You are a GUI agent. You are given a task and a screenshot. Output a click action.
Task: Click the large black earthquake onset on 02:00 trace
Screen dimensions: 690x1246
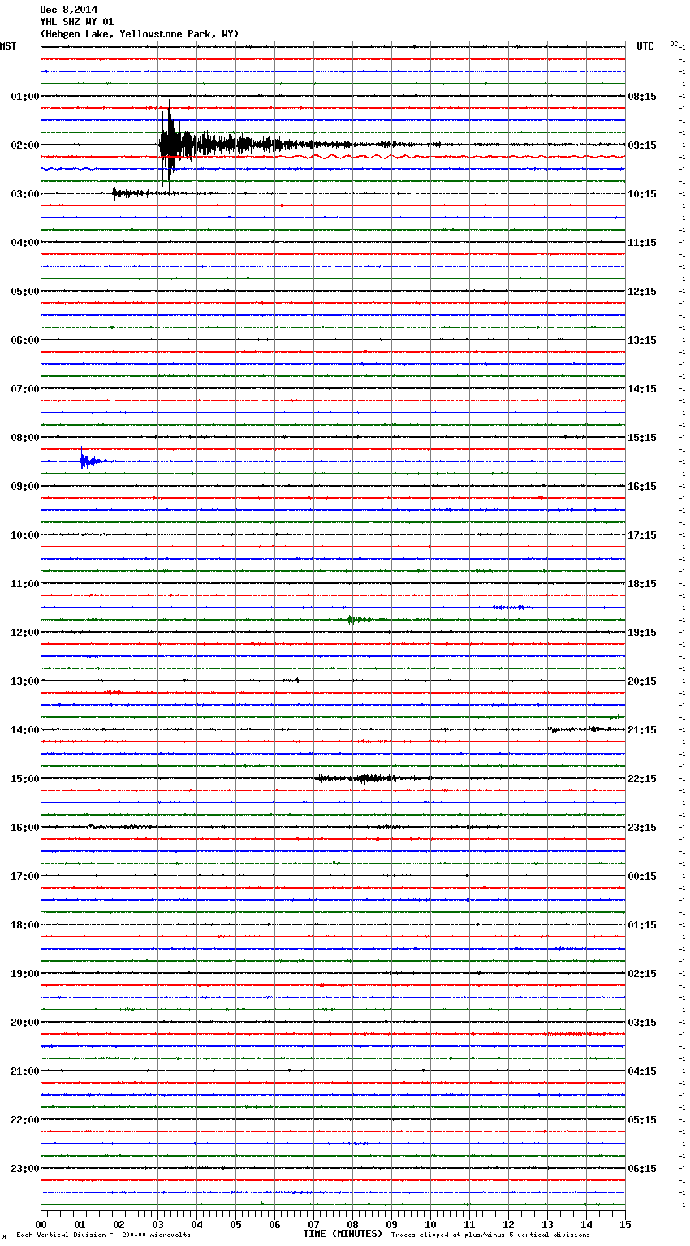168,145
